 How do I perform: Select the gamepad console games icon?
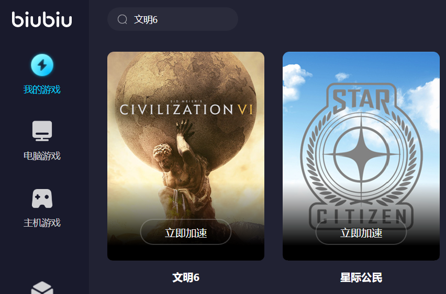pos(42,198)
